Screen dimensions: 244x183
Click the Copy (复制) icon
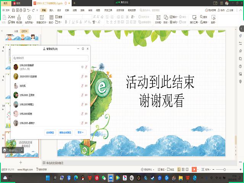tap(11, 22)
